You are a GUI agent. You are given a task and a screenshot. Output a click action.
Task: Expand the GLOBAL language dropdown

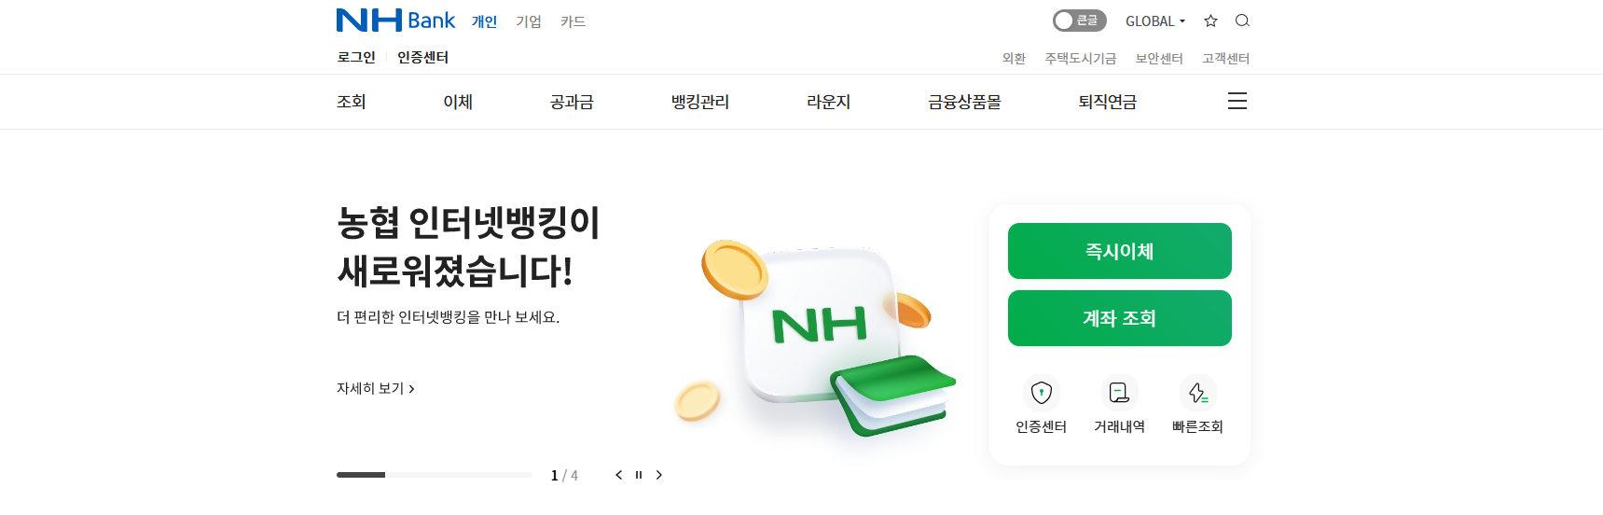pyautogui.click(x=1155, y=21)
